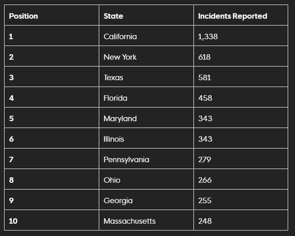The width and height of the screenshot is (295, 236).
Task: Click the 581 incidents value
Action: [205, 77]
